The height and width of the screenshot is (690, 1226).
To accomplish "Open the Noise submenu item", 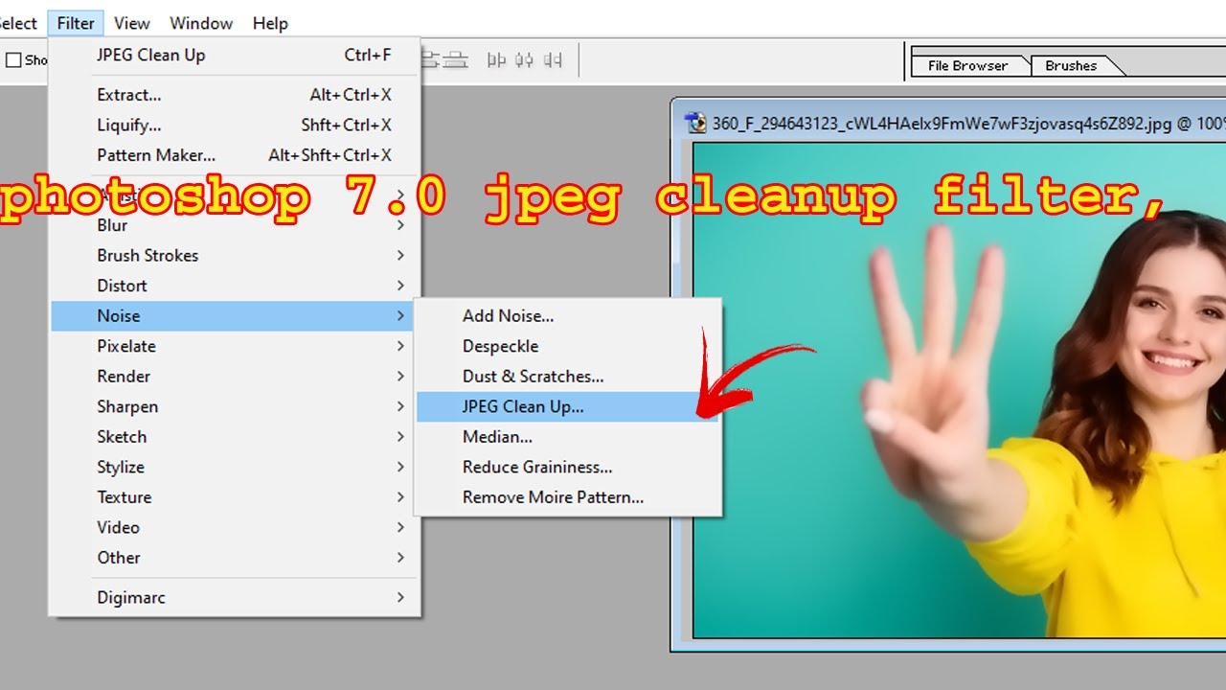I will click(235, 315).
